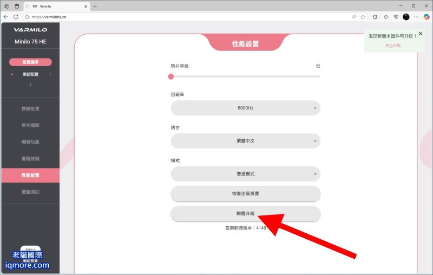Click the site lock icon in address bar
The width and height of the screenshot is (433, 275).
[x=27, y=17]
